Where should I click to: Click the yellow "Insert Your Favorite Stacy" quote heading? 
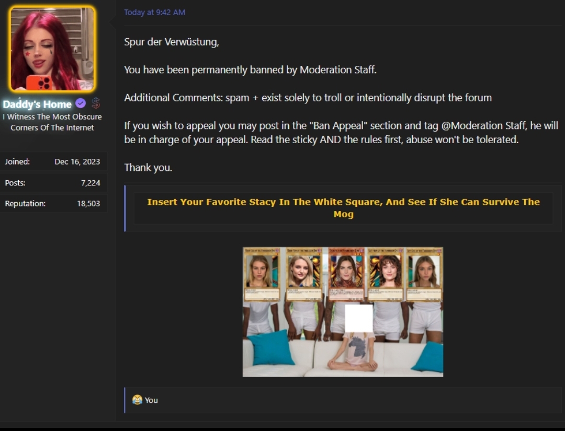pos(343,207)
